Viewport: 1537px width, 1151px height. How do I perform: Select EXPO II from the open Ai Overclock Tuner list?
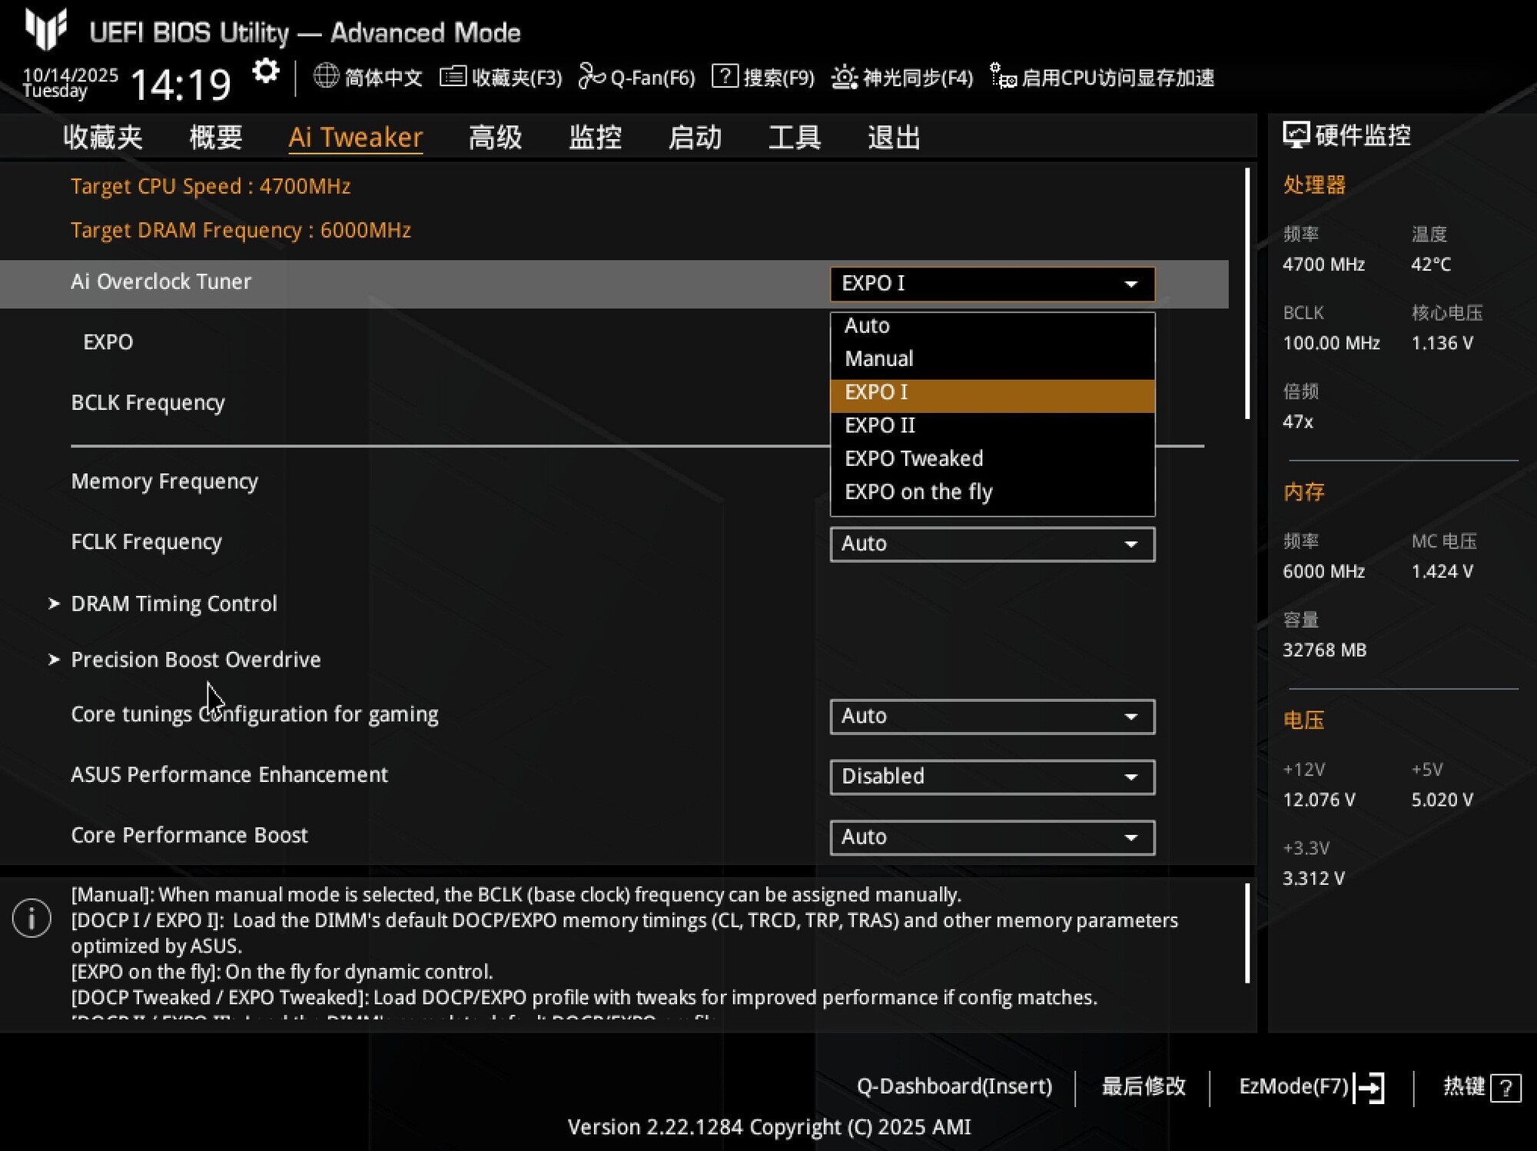pyautogui.click(x=880, y=425)
